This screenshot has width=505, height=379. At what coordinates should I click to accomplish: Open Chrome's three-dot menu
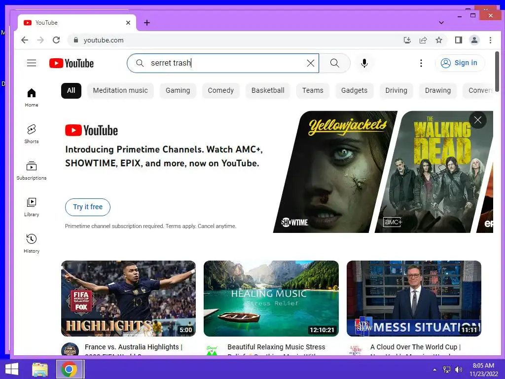(x=490, y=40)
